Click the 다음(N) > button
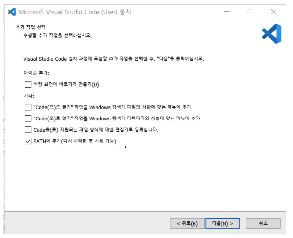293x238 pixels. pos(222,223)
